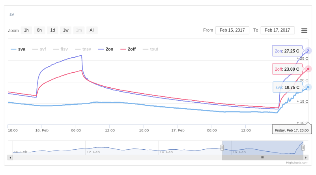Click navigator right scroll arrow

pyautogui.click(x=306, y=157)
